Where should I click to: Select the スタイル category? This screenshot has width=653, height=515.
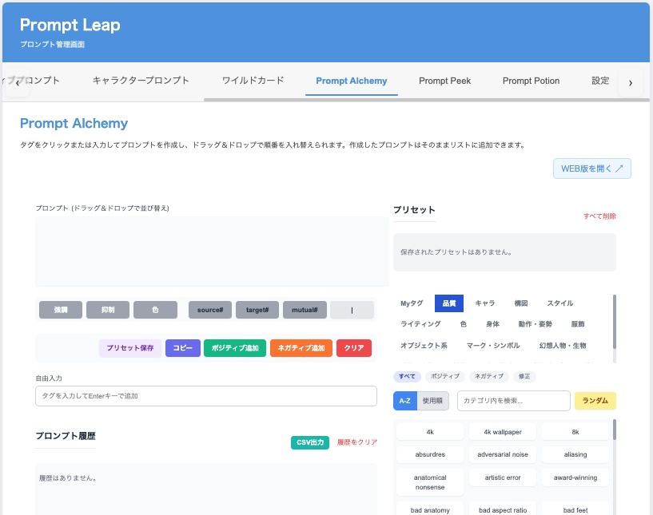click(x=560, y=303)
